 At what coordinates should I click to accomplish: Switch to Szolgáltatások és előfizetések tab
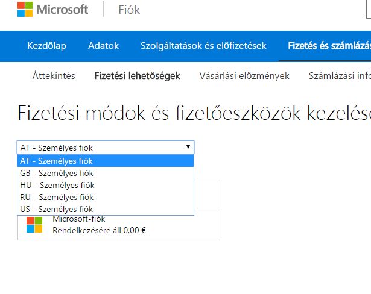pos(203,46)
